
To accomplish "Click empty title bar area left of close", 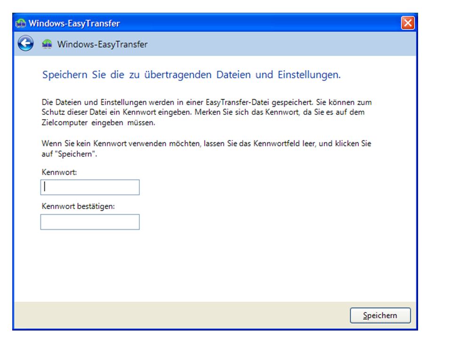I will [x=259, y=23].
